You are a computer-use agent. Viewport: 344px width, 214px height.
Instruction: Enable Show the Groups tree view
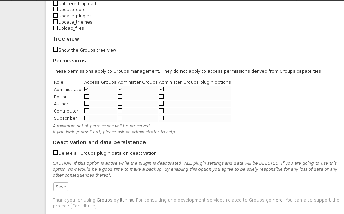[56, 50]
